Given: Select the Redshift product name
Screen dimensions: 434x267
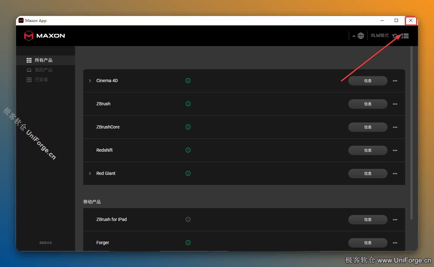Looking at the screenshot, I should click(x=105, y=150).
